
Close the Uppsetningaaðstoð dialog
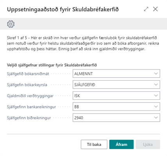click(155, 9)
